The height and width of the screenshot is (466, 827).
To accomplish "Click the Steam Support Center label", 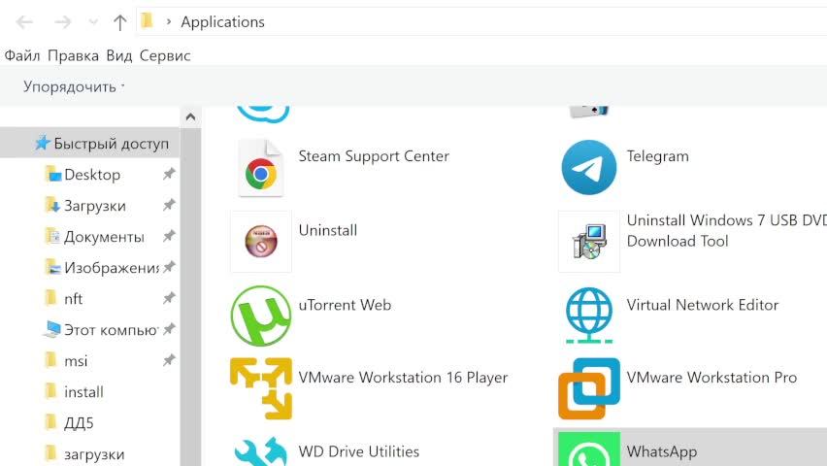I will click(x=374, y=156).
